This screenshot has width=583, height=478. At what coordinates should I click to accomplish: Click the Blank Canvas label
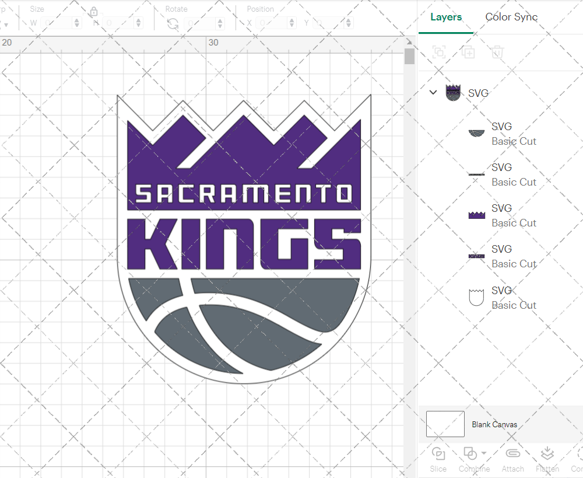(494, 424)
